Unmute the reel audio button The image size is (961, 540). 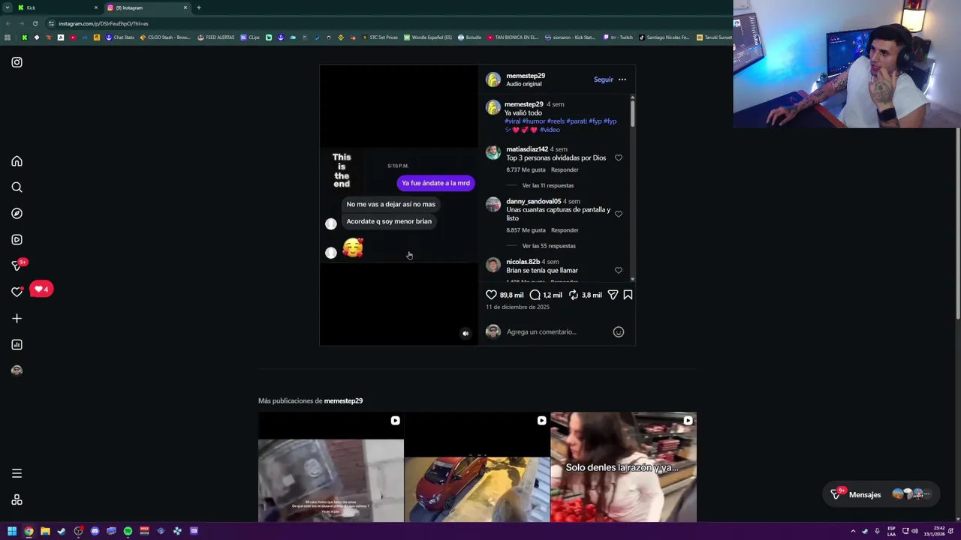click(465, 334)
